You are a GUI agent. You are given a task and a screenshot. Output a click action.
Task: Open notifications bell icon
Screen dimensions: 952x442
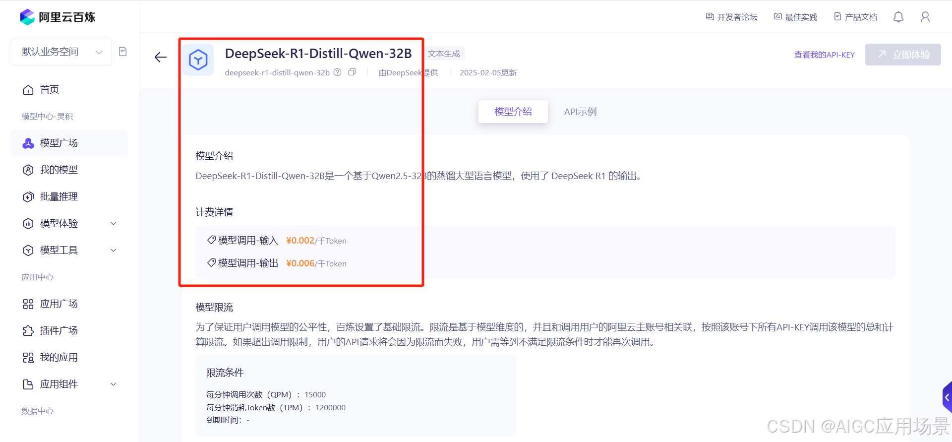pyautogui.click(x=898, y=17)
